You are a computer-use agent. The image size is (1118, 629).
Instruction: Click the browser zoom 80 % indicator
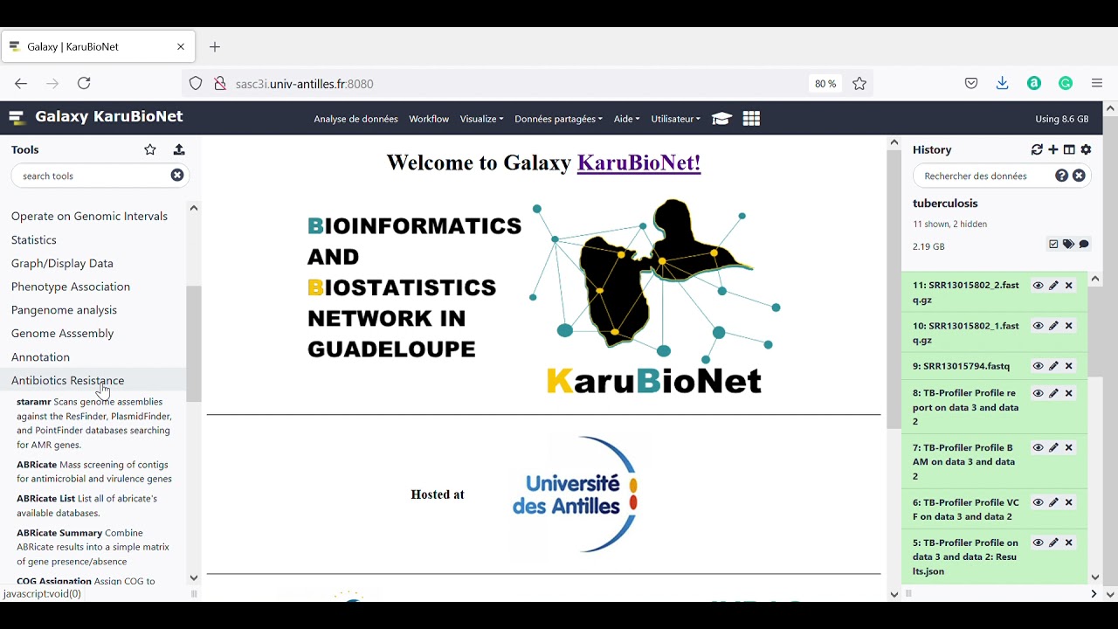(x=825, y=84)
